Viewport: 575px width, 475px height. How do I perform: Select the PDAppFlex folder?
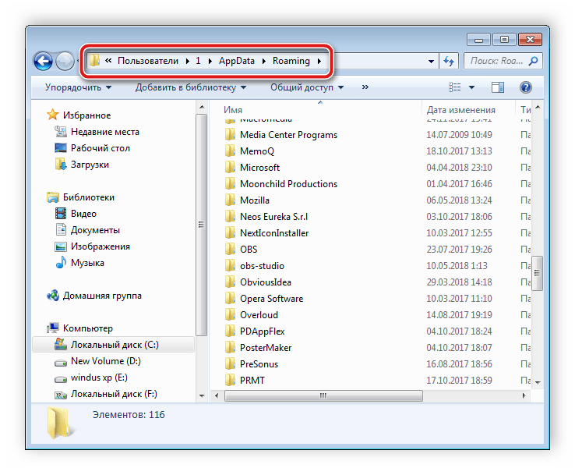(x=263, y=331)
